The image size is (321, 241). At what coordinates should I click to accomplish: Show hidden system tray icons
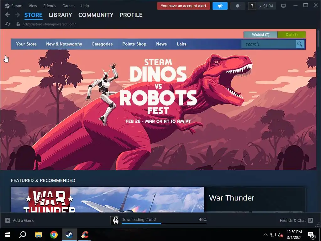click(x=265, y=235)
